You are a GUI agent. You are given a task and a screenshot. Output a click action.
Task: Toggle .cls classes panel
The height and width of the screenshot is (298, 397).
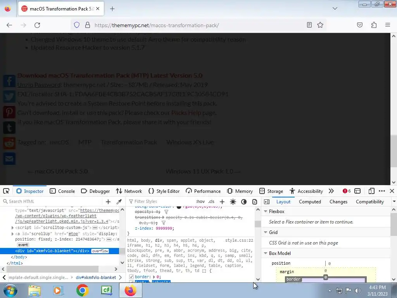pyautogui.click(x=211, y=201)
